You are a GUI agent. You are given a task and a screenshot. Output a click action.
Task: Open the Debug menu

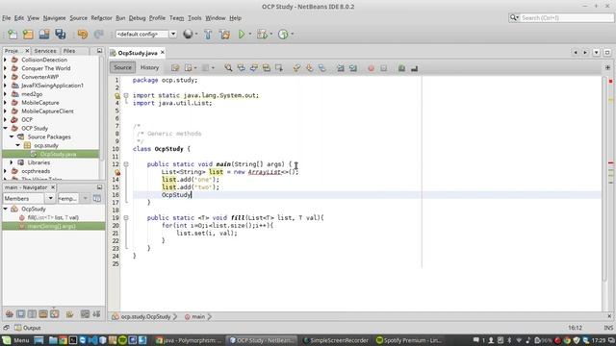(137, 18)
